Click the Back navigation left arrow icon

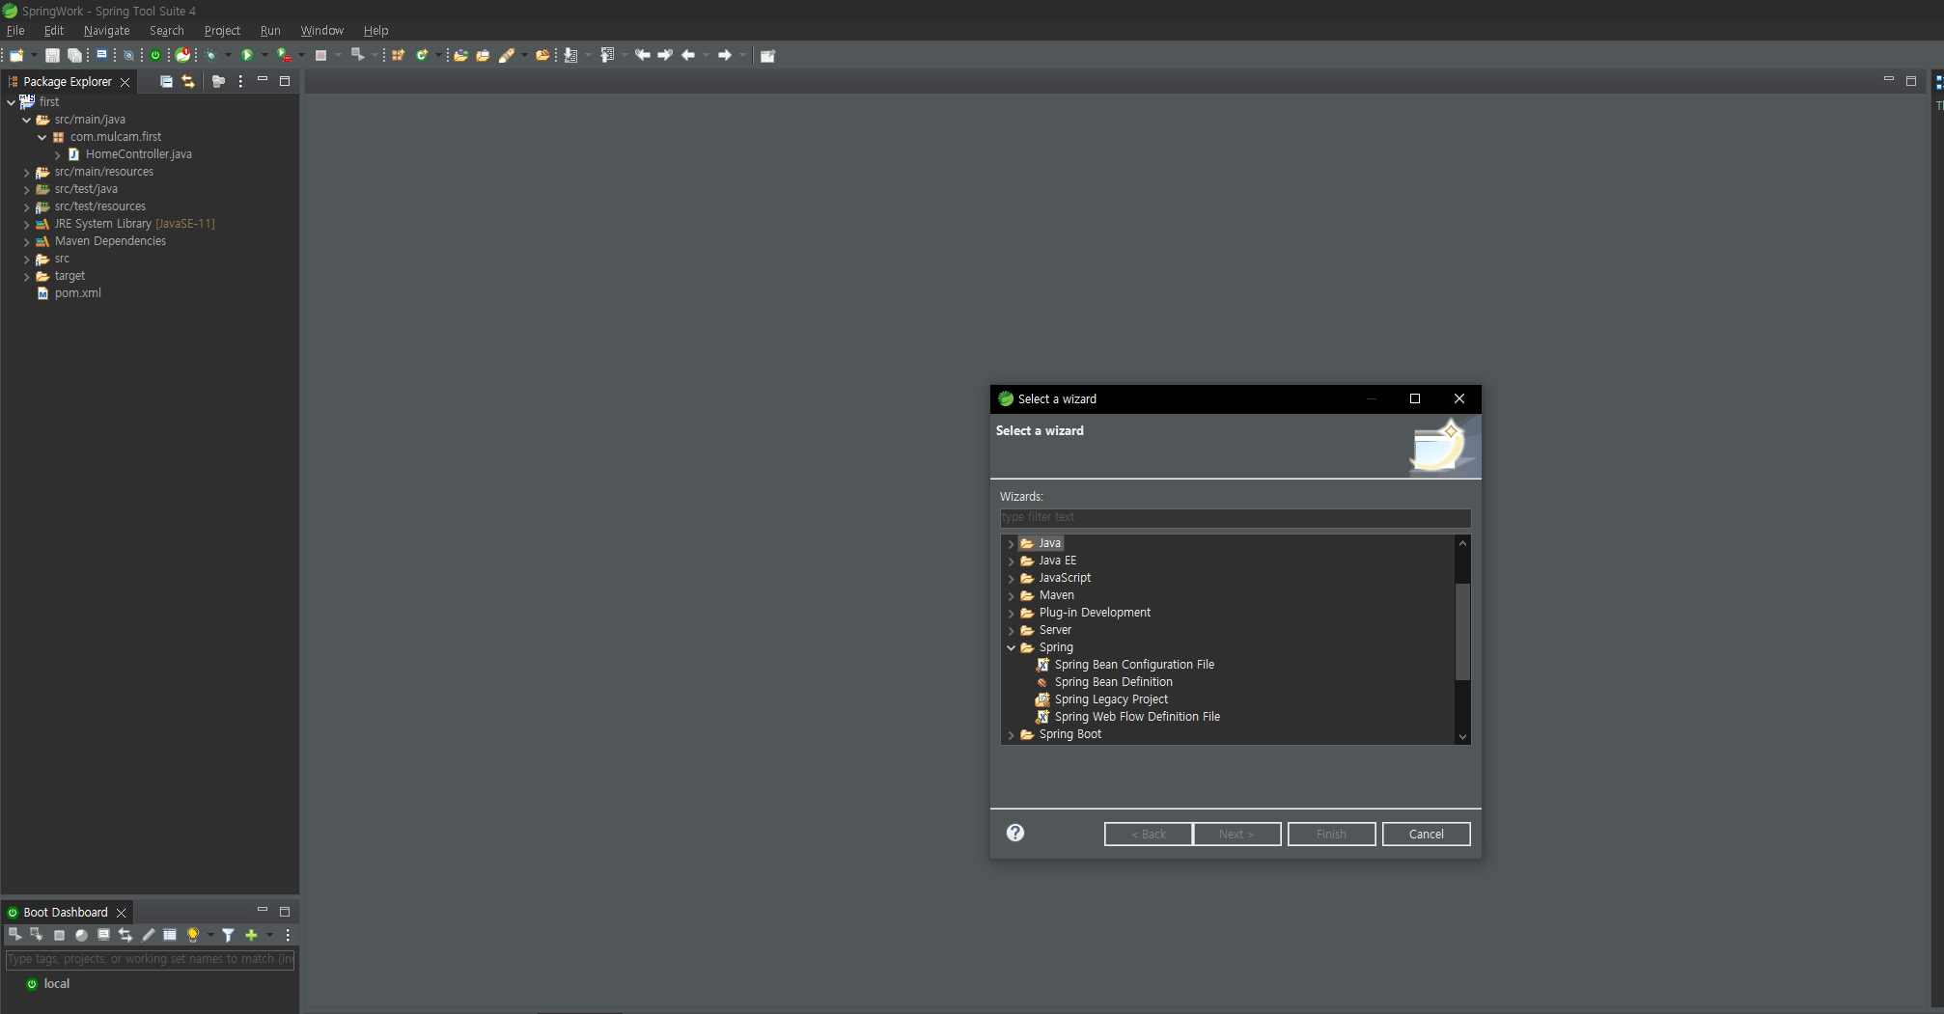(x=688, y=55)
